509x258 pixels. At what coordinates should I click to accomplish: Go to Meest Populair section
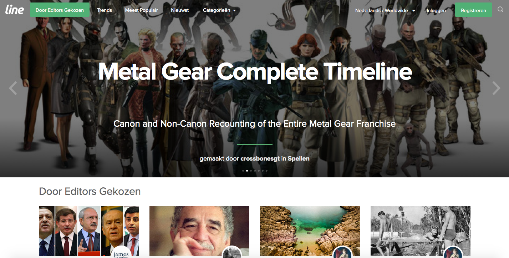141,10
